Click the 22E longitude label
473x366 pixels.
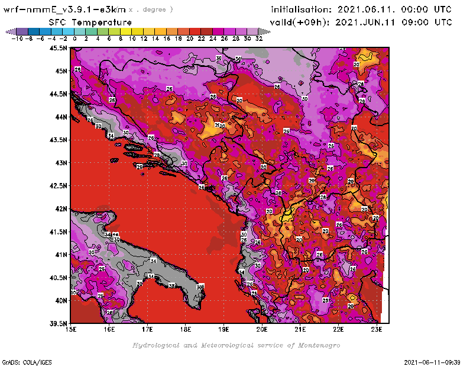(x=338, y=329)
